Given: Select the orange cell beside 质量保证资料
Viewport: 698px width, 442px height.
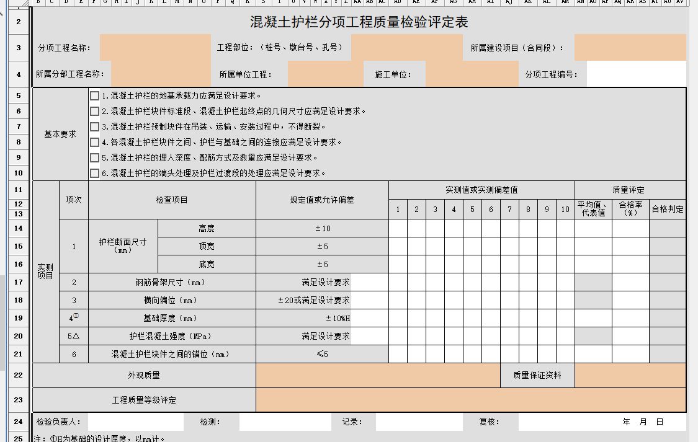Looking at the screenshot, I should coord(630,375).
